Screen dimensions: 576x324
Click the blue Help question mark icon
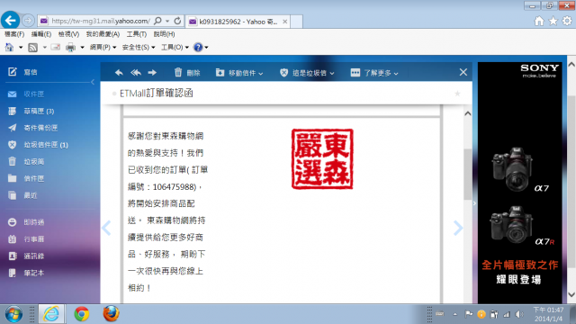coord(198,48)
